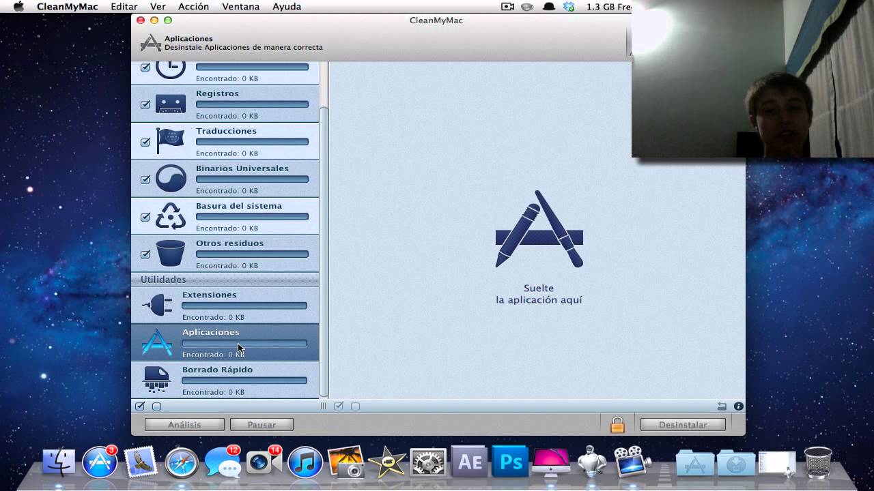Uncheck the Registros checkbox
This screenshot has height=491, width=874.
(x=145, y=105)
